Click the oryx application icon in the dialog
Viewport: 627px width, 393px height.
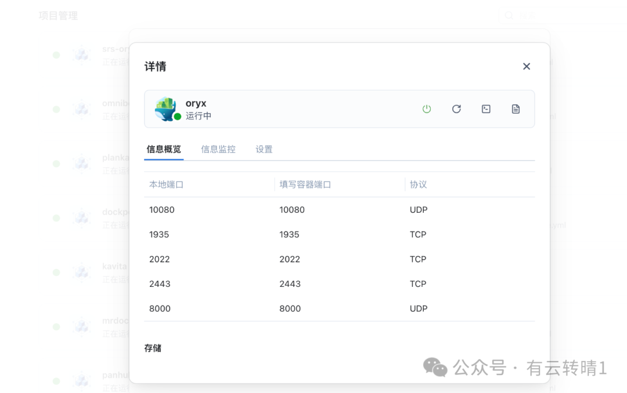(x=166, y=109)
